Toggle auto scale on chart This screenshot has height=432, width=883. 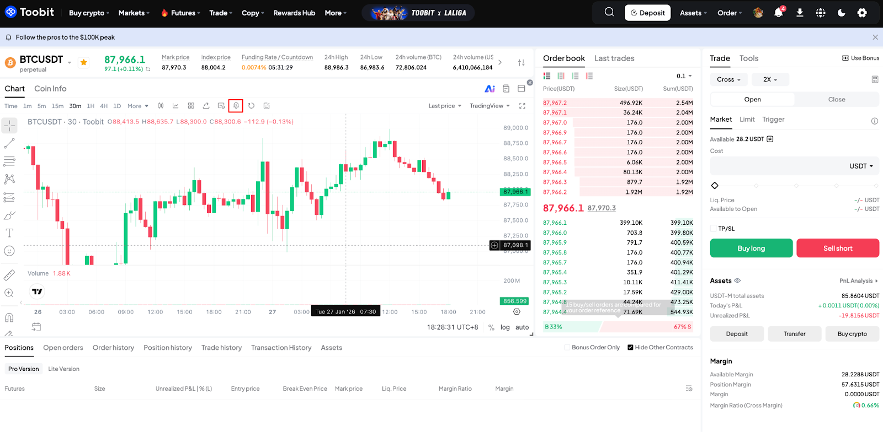tap(522, 327)
